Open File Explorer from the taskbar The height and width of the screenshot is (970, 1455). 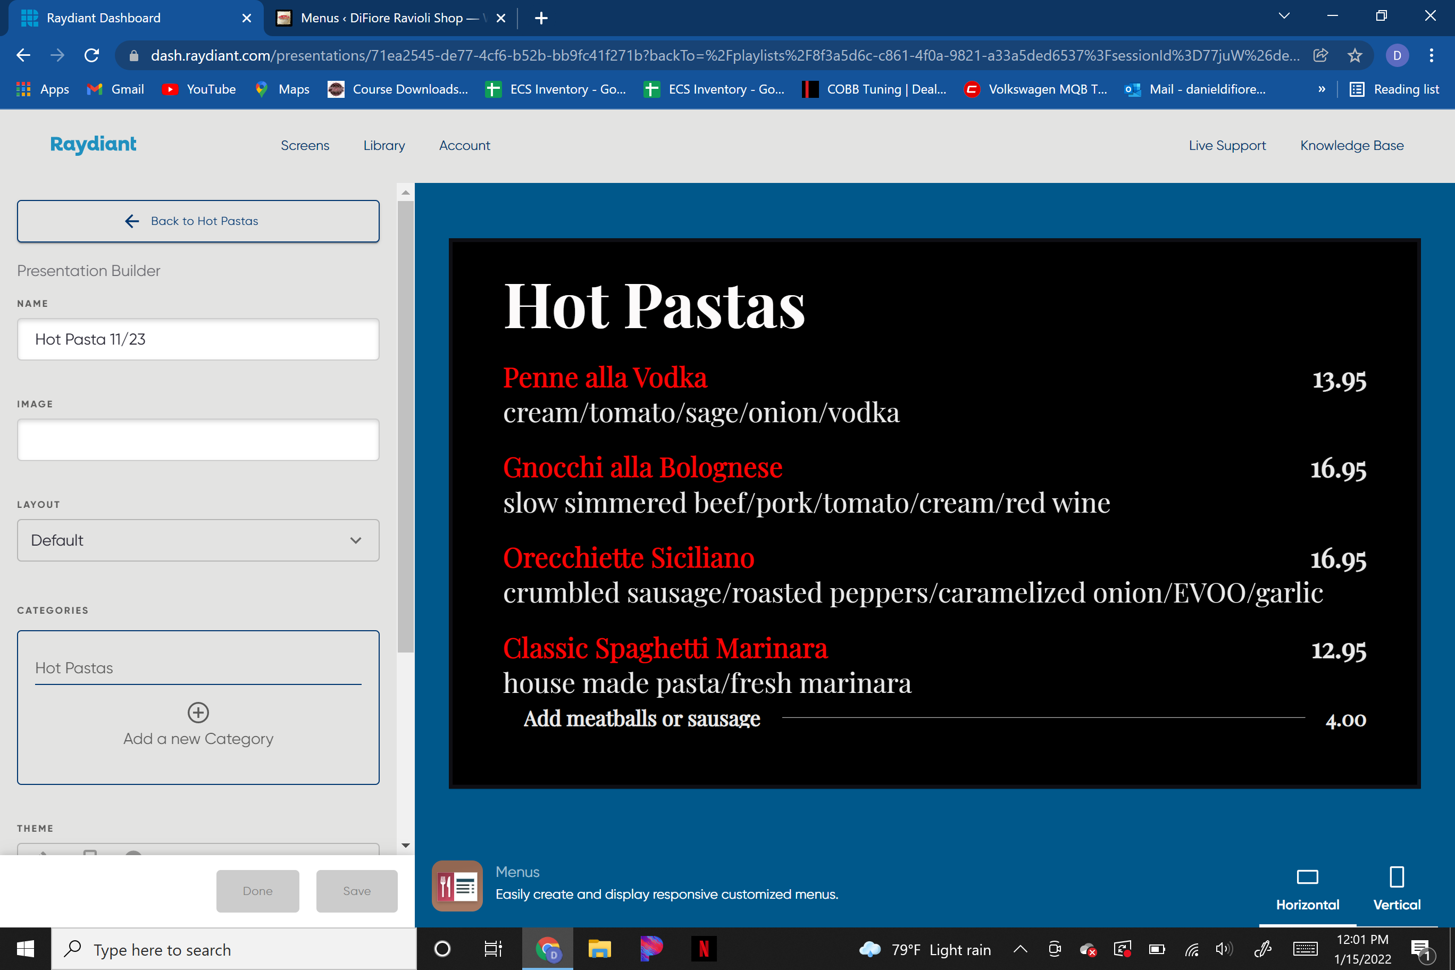pyautogui.click(x=599, y=949)
